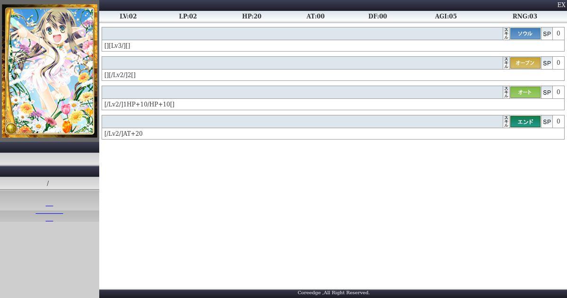Select the LP:02 stat
Viewport: 567px width, 298px height.
[188, 16]
